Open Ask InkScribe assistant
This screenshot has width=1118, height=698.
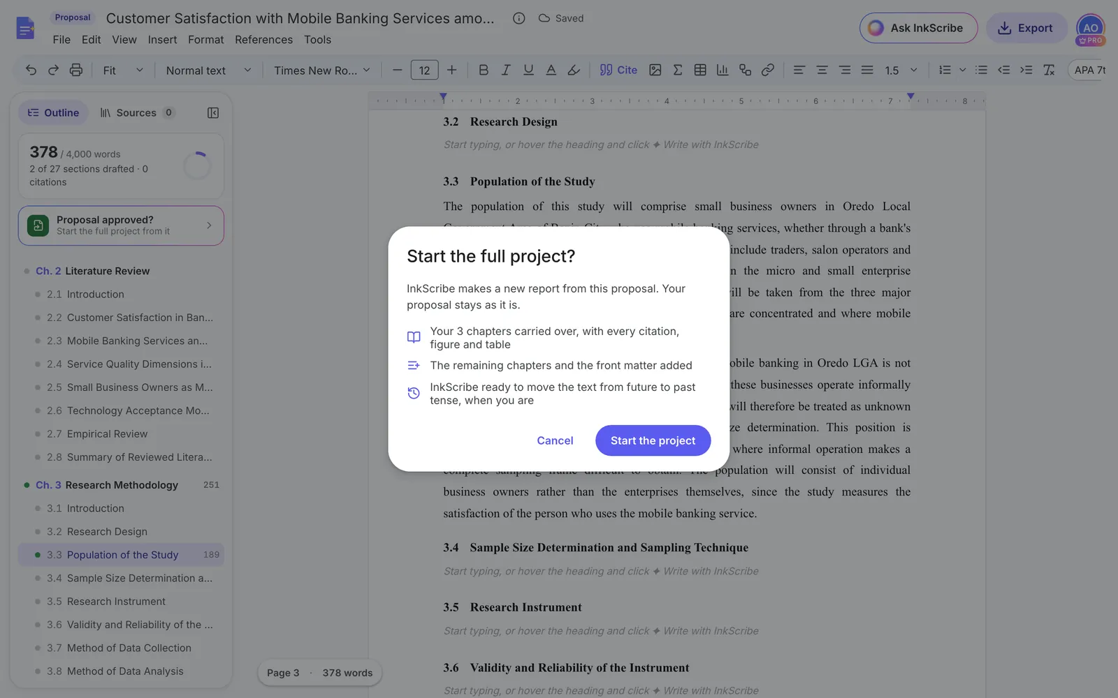[918, 28]
